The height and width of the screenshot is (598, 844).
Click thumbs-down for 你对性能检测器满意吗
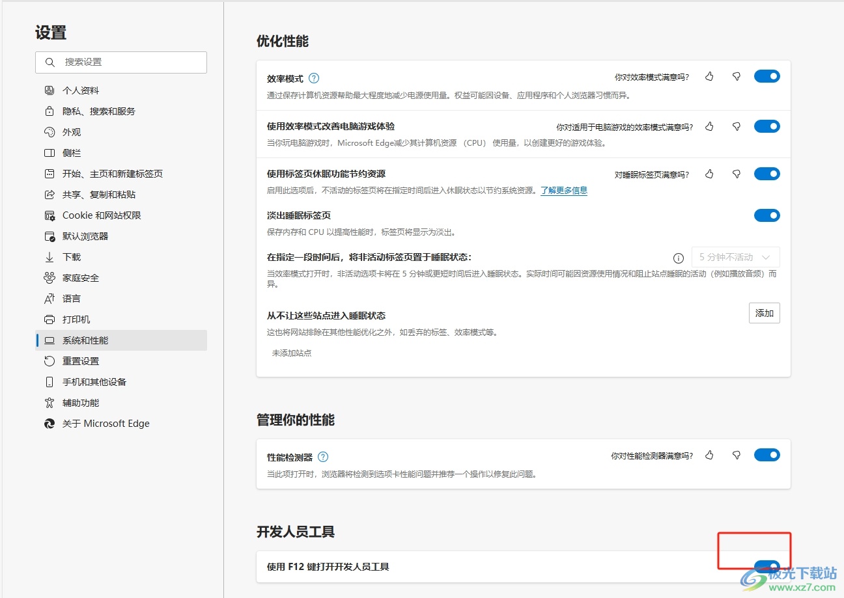tap(737, 455)
